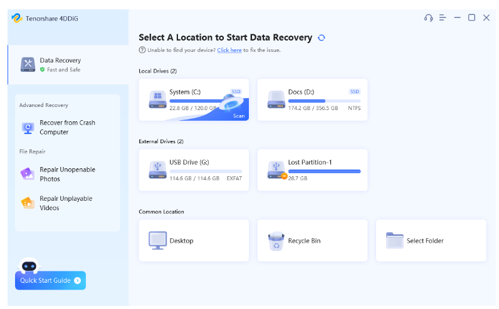
Task: Follow the "Click here" link
Action: 229,50
